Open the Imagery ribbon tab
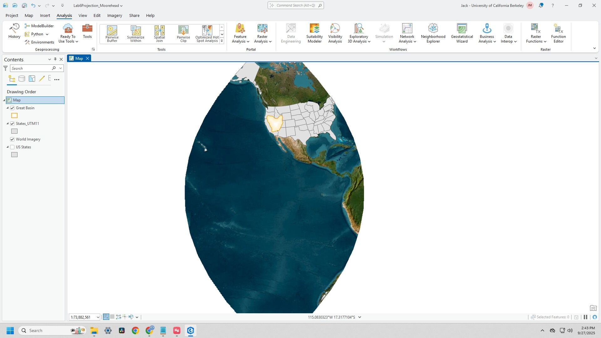601x338 pixels. (115, 15)
